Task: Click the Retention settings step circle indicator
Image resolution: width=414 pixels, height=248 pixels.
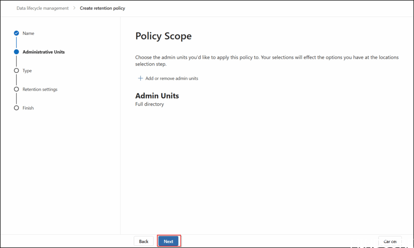Action: pos(16,89)
